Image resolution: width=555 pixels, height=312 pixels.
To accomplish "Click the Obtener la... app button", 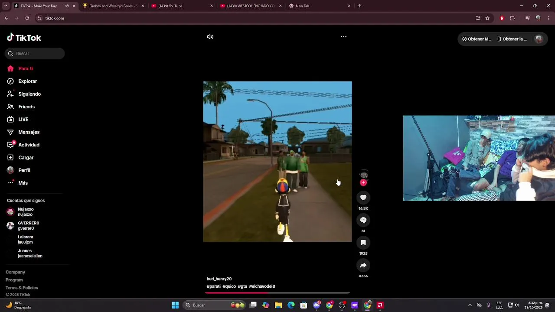I will coord(512,39).
